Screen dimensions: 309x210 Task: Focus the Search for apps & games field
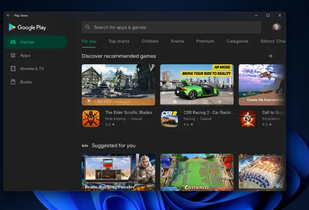tap(171, 27)
